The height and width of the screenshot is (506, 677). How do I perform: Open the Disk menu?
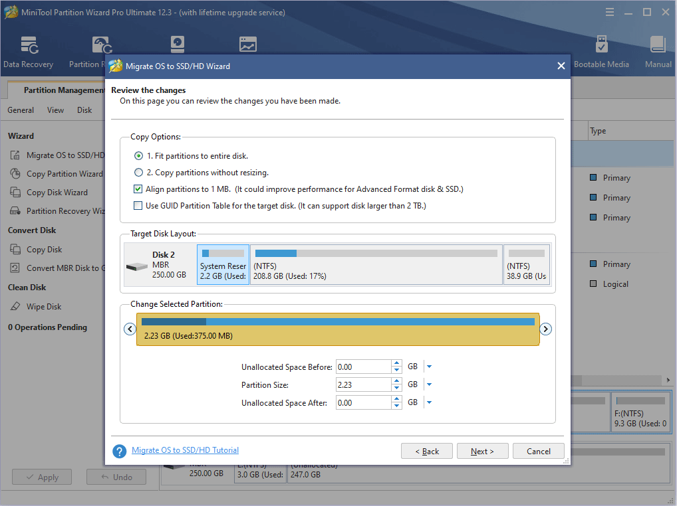(84, 110)
